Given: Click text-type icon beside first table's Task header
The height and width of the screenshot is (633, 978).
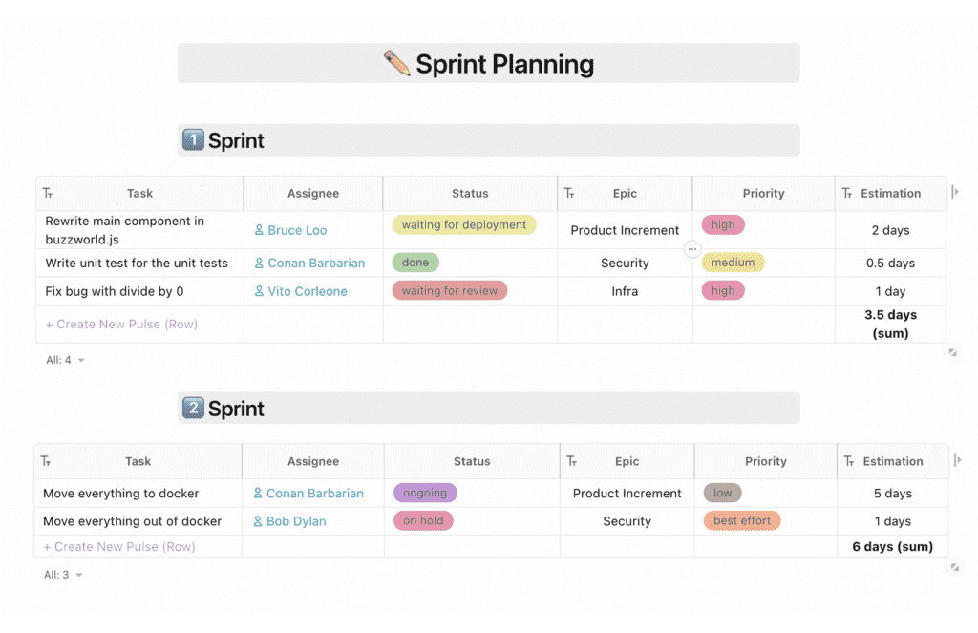Looking at the screenshot, I should (x=48, y=194).
